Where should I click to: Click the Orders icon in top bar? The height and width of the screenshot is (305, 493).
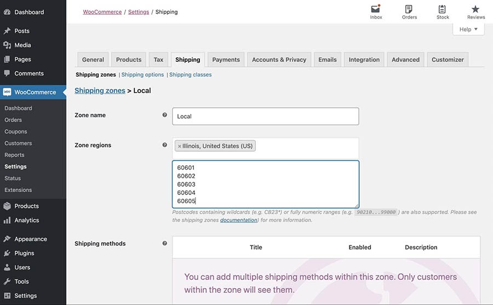(409, 9)
